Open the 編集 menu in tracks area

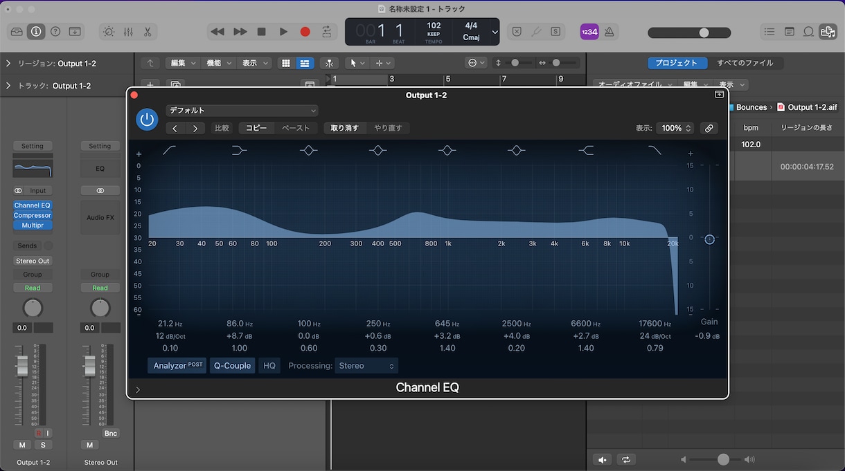tap(183, 63)
